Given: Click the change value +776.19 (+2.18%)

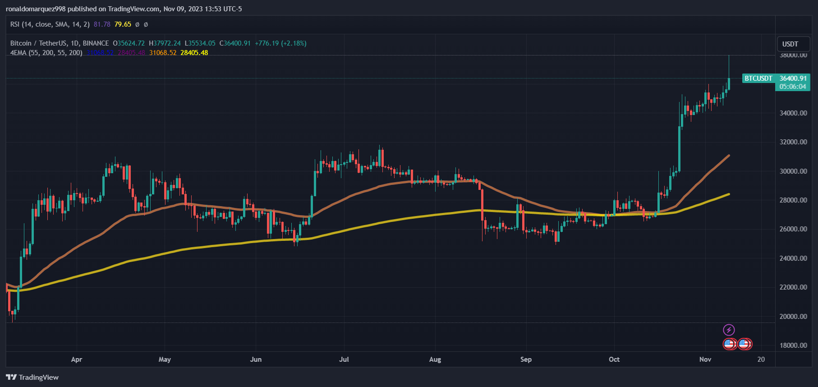Looking at the screenshot, I should pyautogui.click(x=280, y=43).
